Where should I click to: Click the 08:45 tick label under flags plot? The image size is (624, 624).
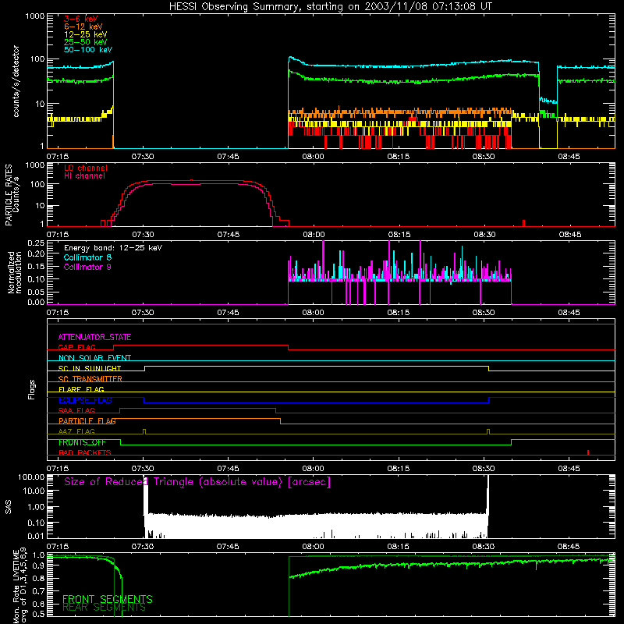coord(569,469)
